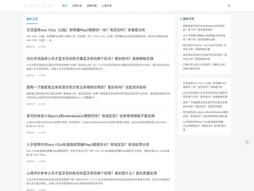Click 最新发布 label under 微星笔记本 article
The image size is (254, 191).
click(x=31, y=104)
